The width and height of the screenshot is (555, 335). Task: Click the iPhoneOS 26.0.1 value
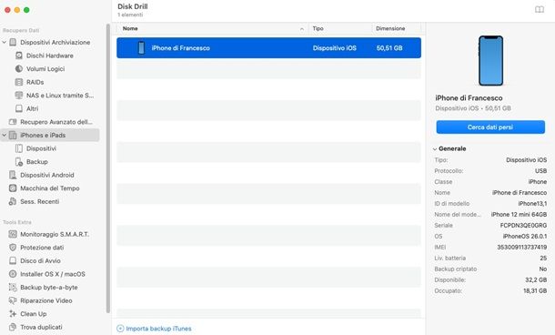[525, 236]
